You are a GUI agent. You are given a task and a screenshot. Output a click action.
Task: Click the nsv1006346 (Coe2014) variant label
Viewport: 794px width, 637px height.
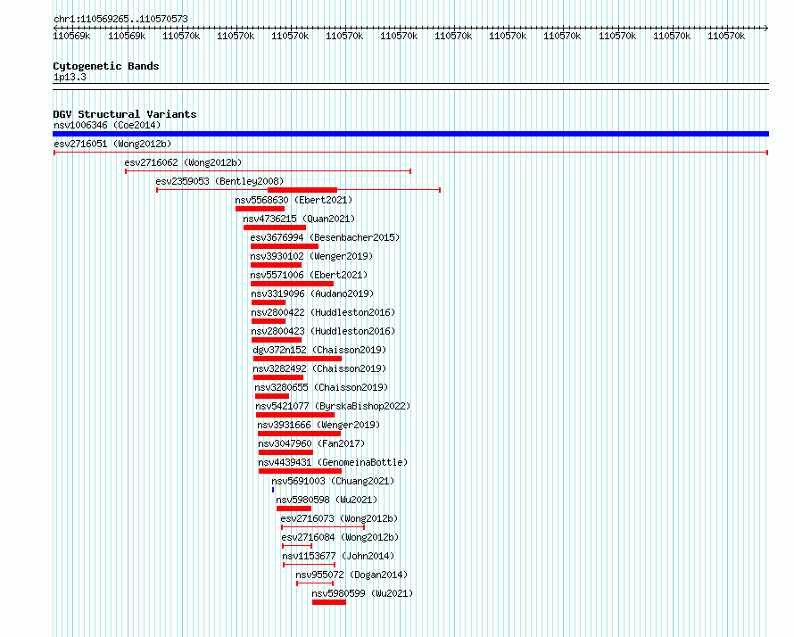[x=107, y=125]
